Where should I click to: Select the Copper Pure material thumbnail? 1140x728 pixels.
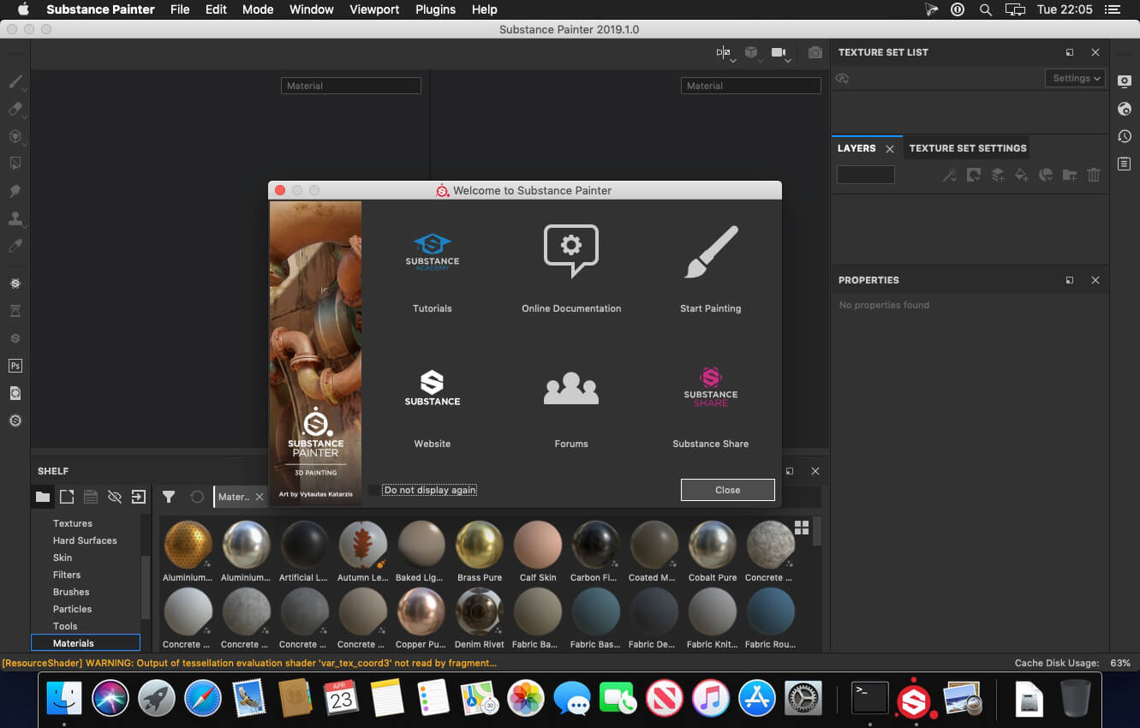421,612
